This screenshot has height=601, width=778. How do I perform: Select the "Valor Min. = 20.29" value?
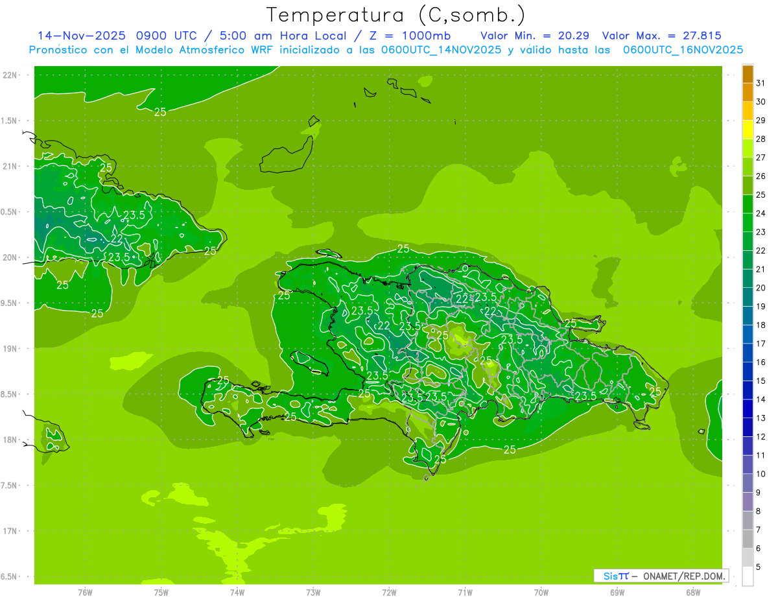pyautogui.click(x=535, y=36)
